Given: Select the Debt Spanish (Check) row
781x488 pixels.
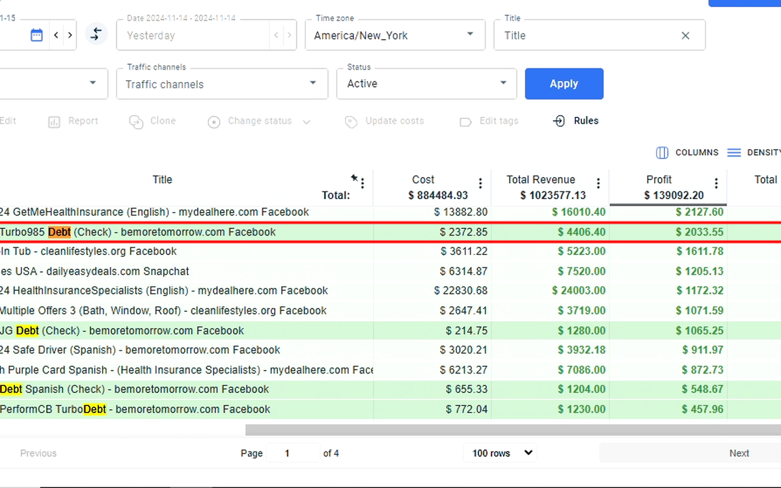Looking at the screenshot, I should 390,390.
